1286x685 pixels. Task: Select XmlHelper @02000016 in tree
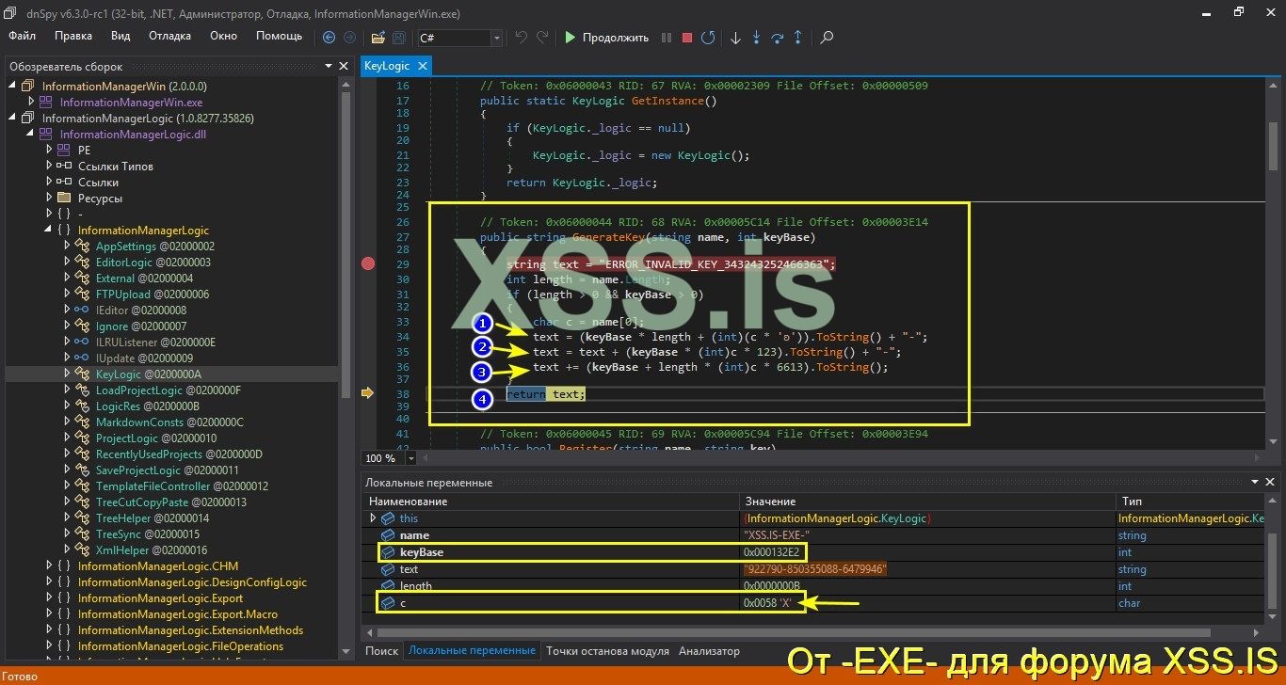152,550
